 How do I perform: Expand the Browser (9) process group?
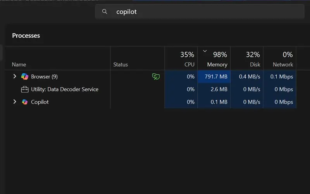(x=15, y=76)
